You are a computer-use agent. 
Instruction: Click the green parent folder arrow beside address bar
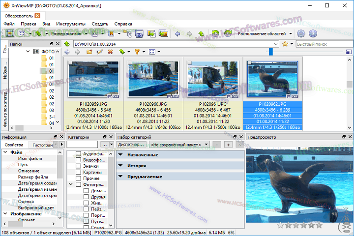click(x=67, y=44)
